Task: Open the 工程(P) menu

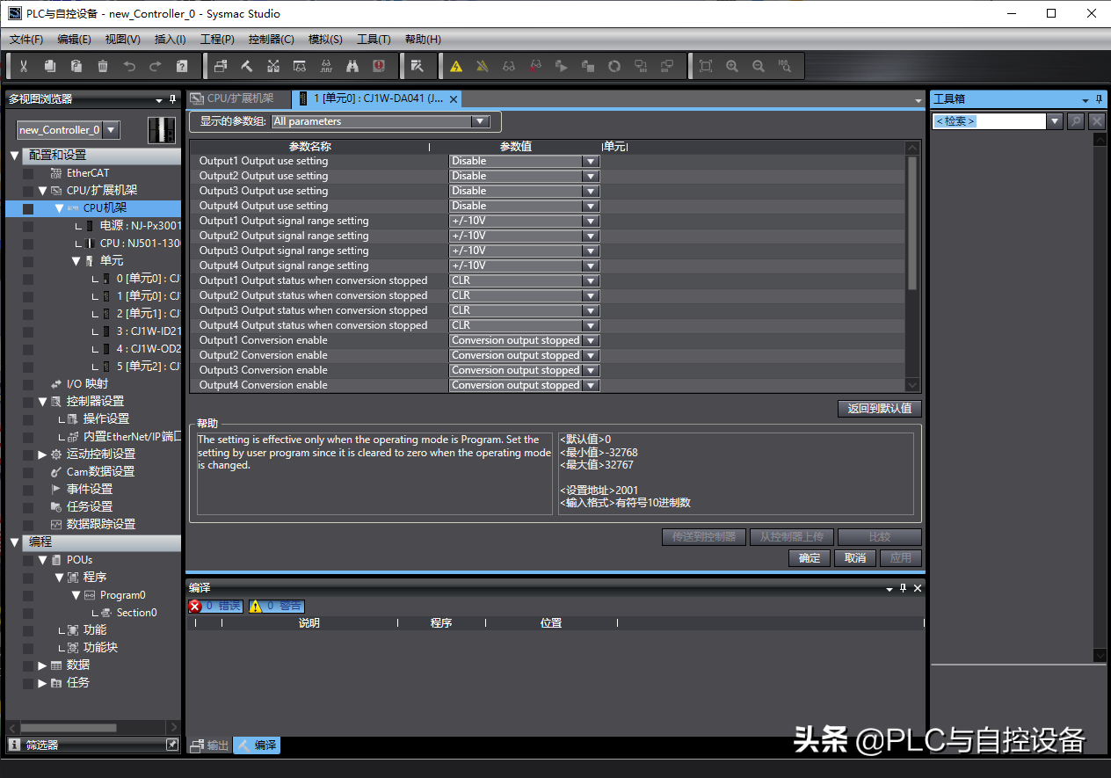Action: tap(217, 39)
